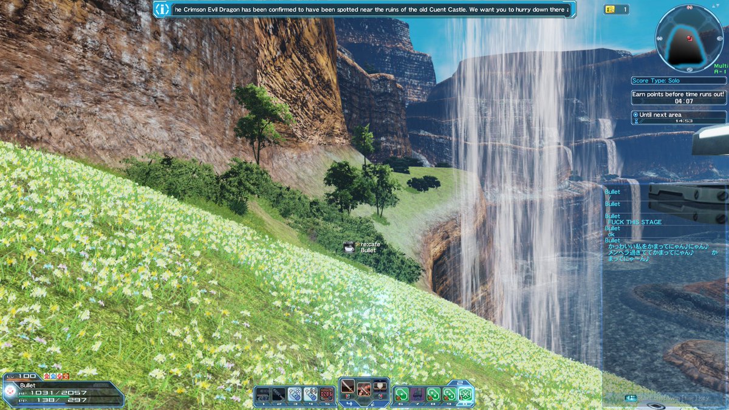Click the weapon palette number 4 indicator
Screen dimensions: 729x410
click(x=349, y=403)
